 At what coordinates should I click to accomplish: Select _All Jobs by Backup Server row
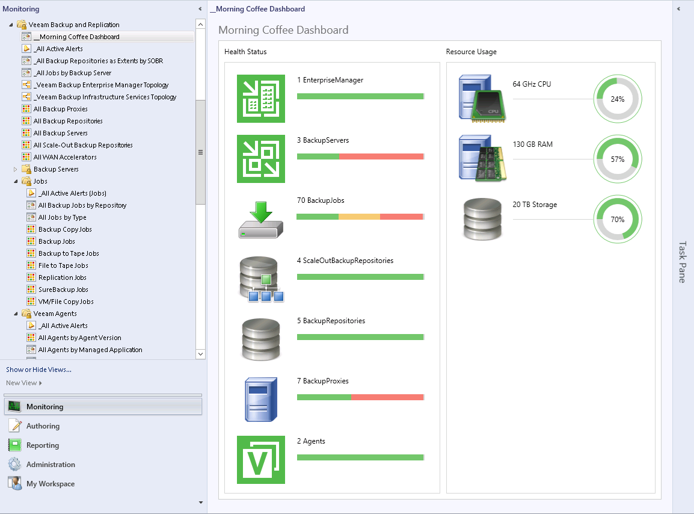[73, 73]
